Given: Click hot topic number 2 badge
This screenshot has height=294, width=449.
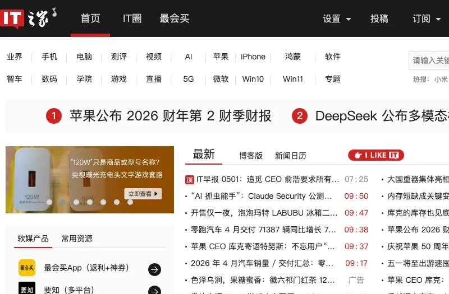Looking at the screenshot, I should (300, 116).
